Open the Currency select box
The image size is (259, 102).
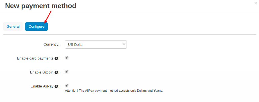point(96,44)
